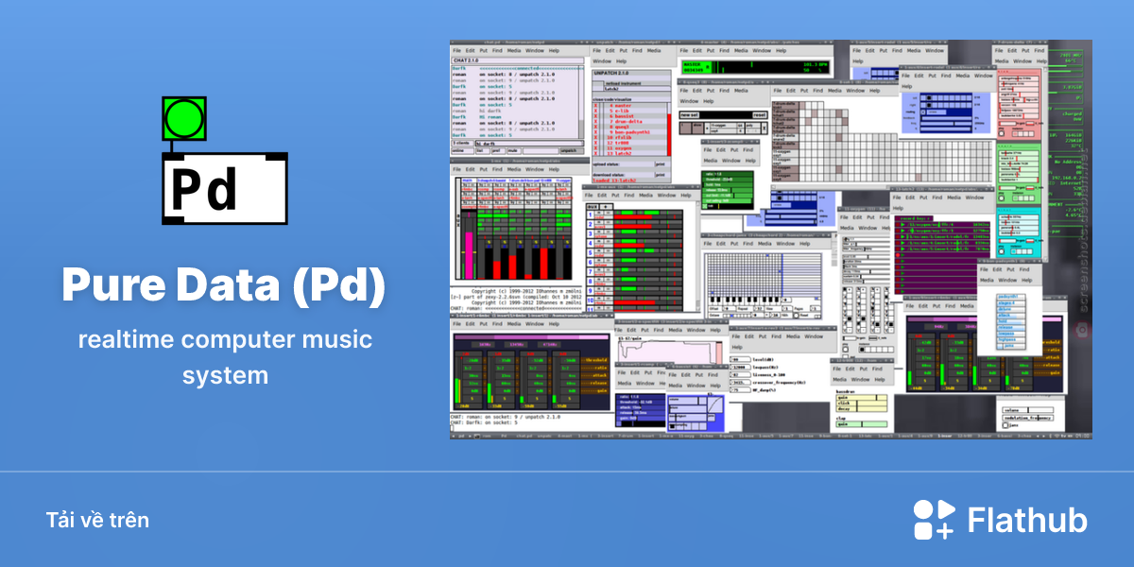The height and width of the screenshot is (567, 1134).
Task: Select mixer channel 1 number box
Action: 590,215
